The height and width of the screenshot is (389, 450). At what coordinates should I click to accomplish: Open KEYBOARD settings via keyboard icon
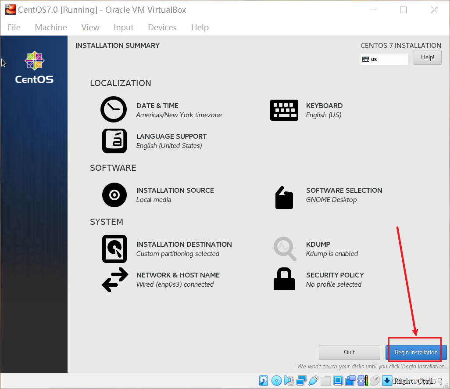[284, 110]
